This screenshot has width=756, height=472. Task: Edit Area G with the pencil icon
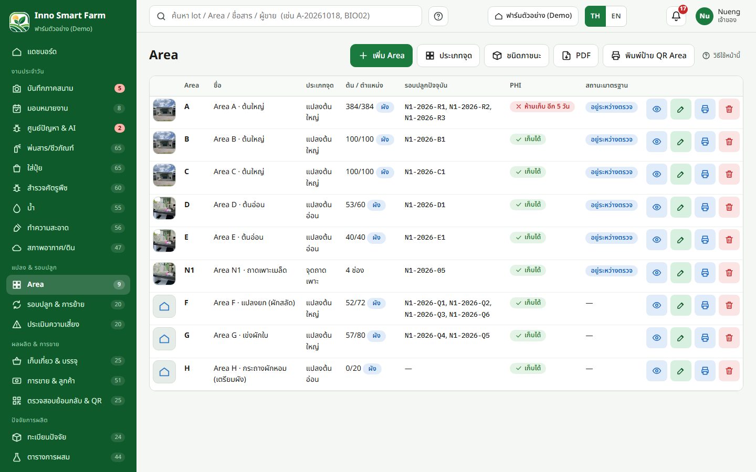[x=681, y=338]
